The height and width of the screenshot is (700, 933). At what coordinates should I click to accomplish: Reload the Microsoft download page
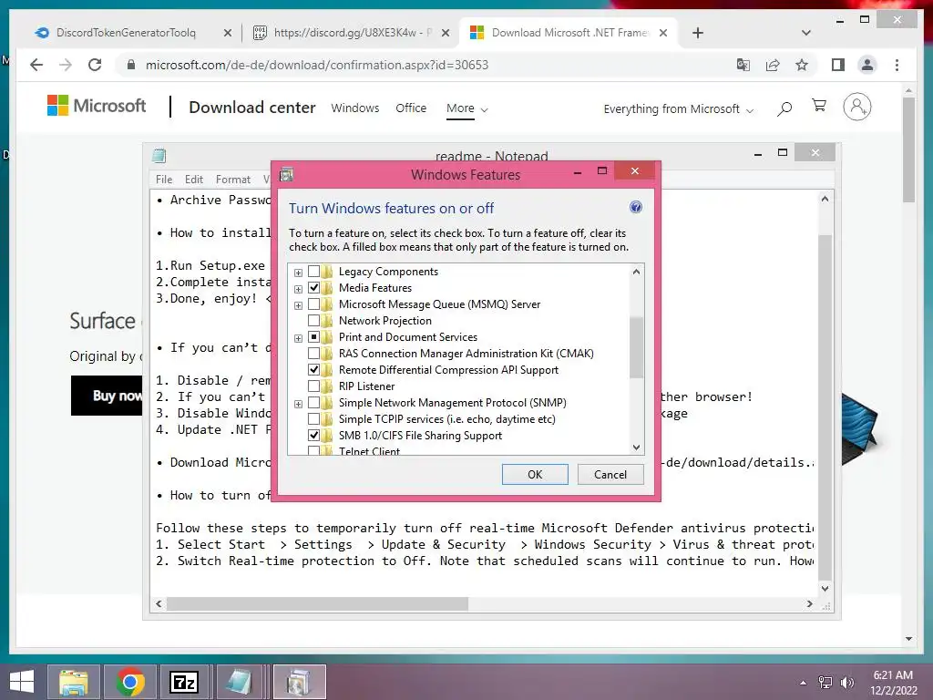tap(95, 65)
